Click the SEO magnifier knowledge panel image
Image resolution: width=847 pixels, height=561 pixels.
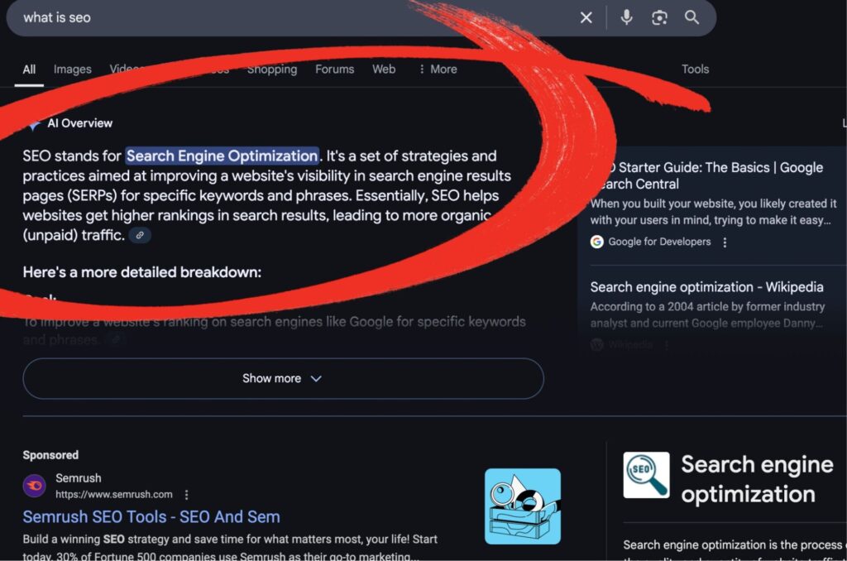pos(646,475)
